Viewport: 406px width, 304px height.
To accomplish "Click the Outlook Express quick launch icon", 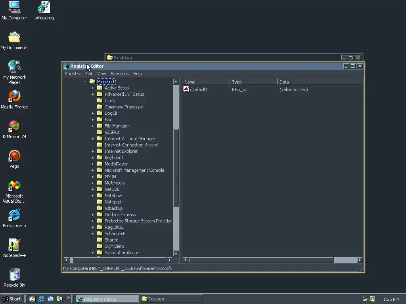I will pos(50,299).
